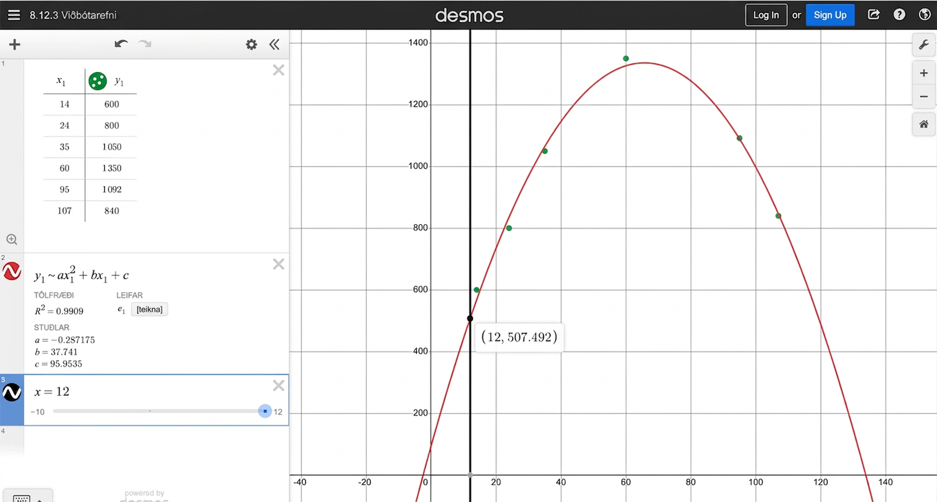Toggle the y1 green points style icon
Viewport: 937px width, 502px height.
(x=97, y=81)
